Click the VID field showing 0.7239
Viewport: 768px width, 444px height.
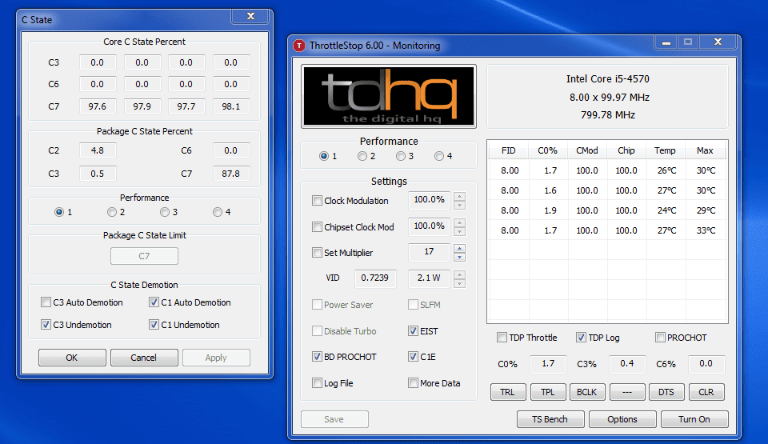[374, 278]
